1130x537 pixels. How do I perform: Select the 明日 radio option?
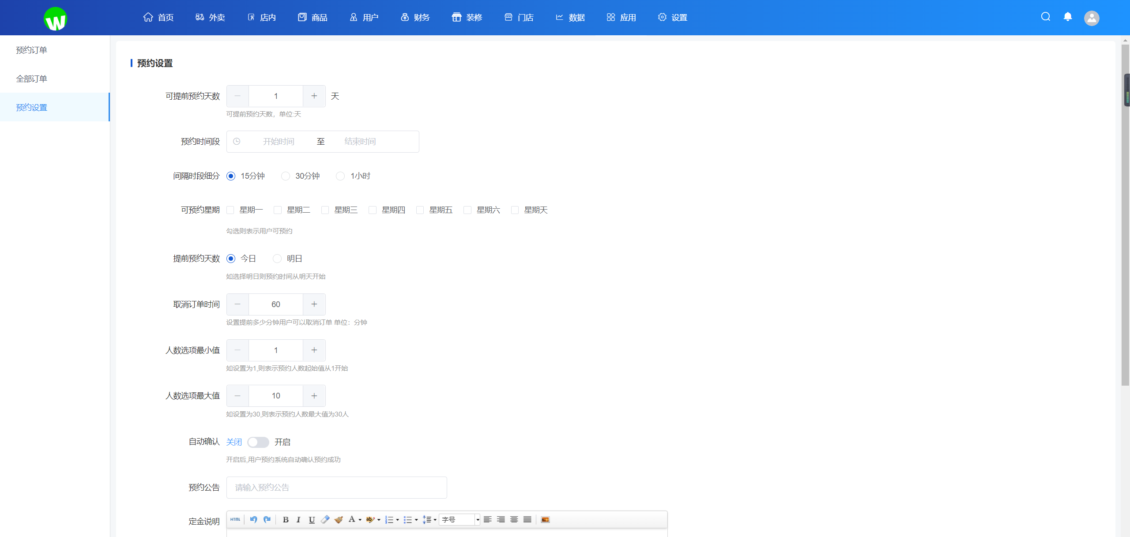[x=277, y=259]
